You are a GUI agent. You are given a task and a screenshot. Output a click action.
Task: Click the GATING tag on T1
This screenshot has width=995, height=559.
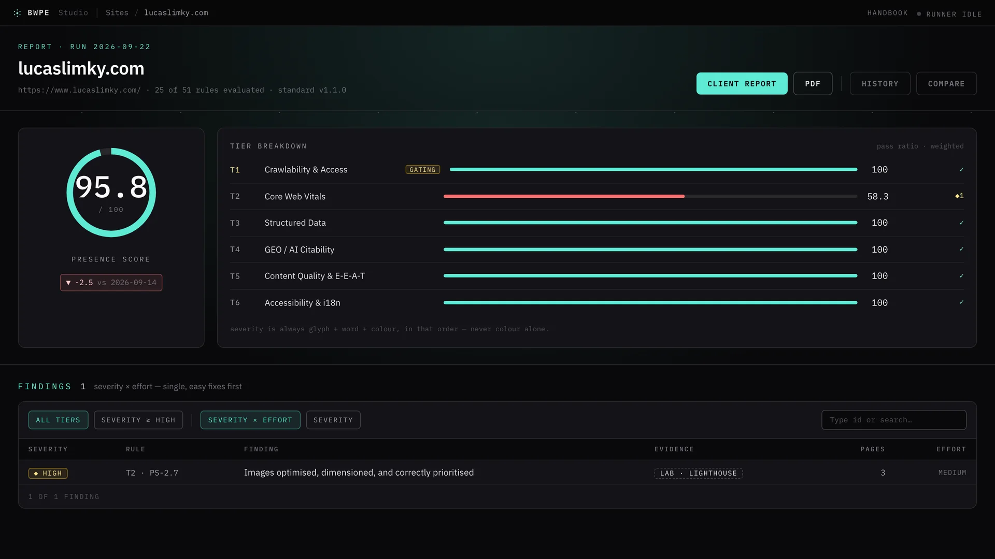tap(422, 170)
